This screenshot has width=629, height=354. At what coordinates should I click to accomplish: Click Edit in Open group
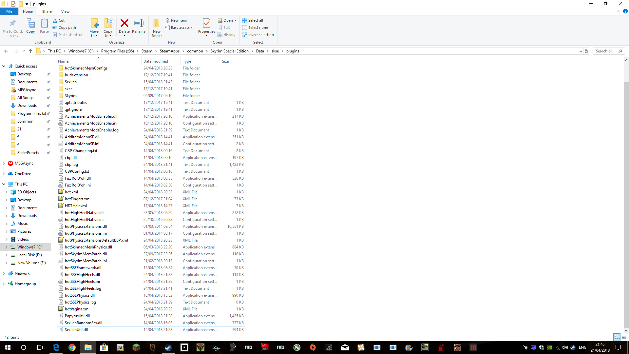point(224,28)
